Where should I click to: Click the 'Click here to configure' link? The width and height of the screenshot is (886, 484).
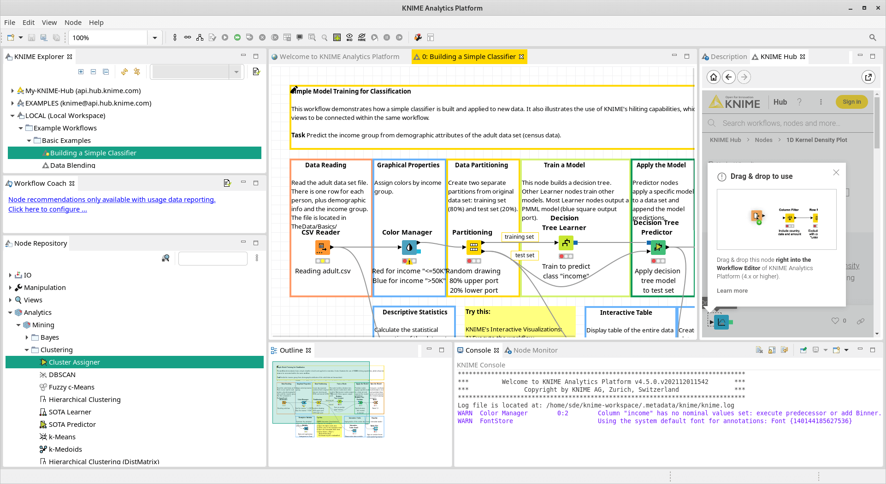click(47, 209)
